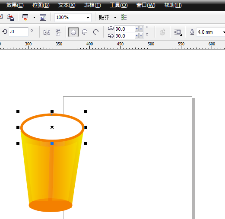Click the export file icon
Screen dimensions: 225x219
point(10,18)
